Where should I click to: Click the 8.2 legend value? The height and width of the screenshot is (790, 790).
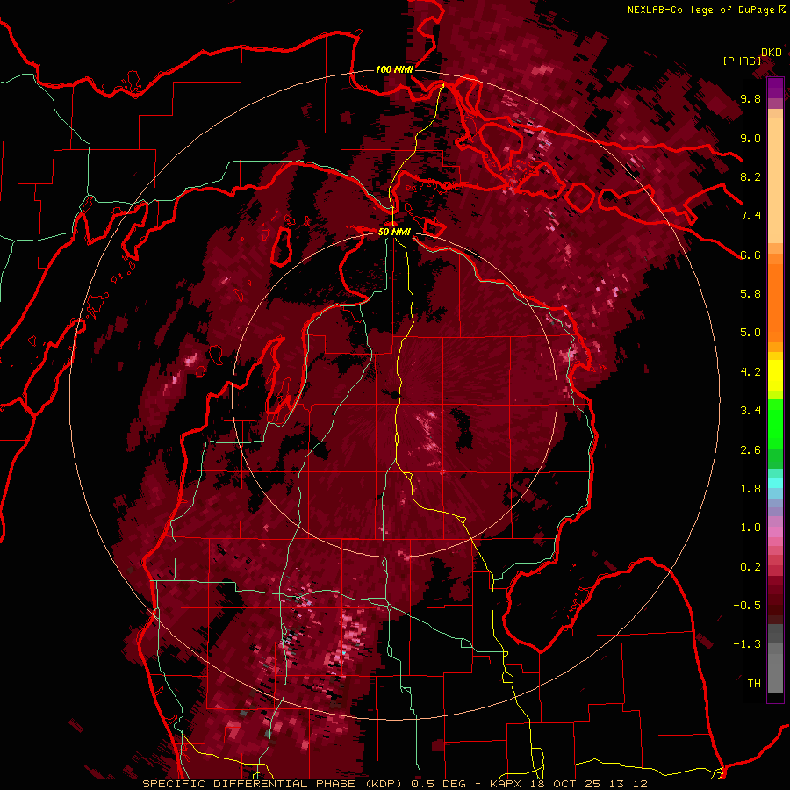[750, 176]
